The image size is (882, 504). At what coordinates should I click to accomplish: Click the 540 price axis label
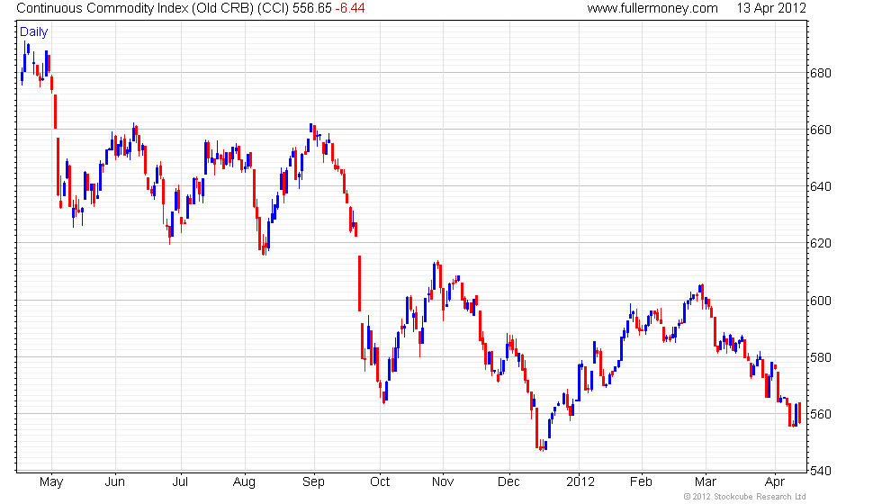pyautogui.click(x=820, y=471)
